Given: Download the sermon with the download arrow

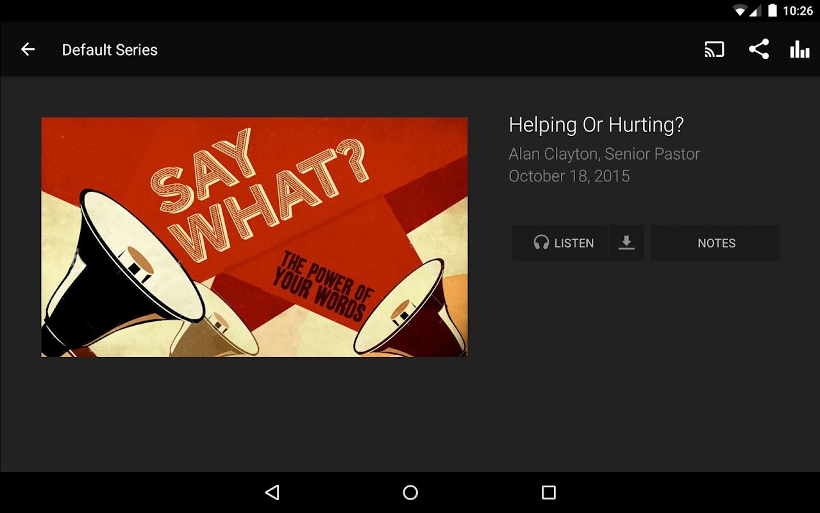Looking at the screenshot, I should [626, 242].
